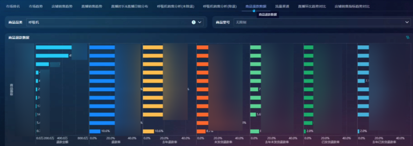Viewport: 413px width, 146px height.
Task: Click the selected-count badge in 商品品类 field
Action: (x=193, y=22)
